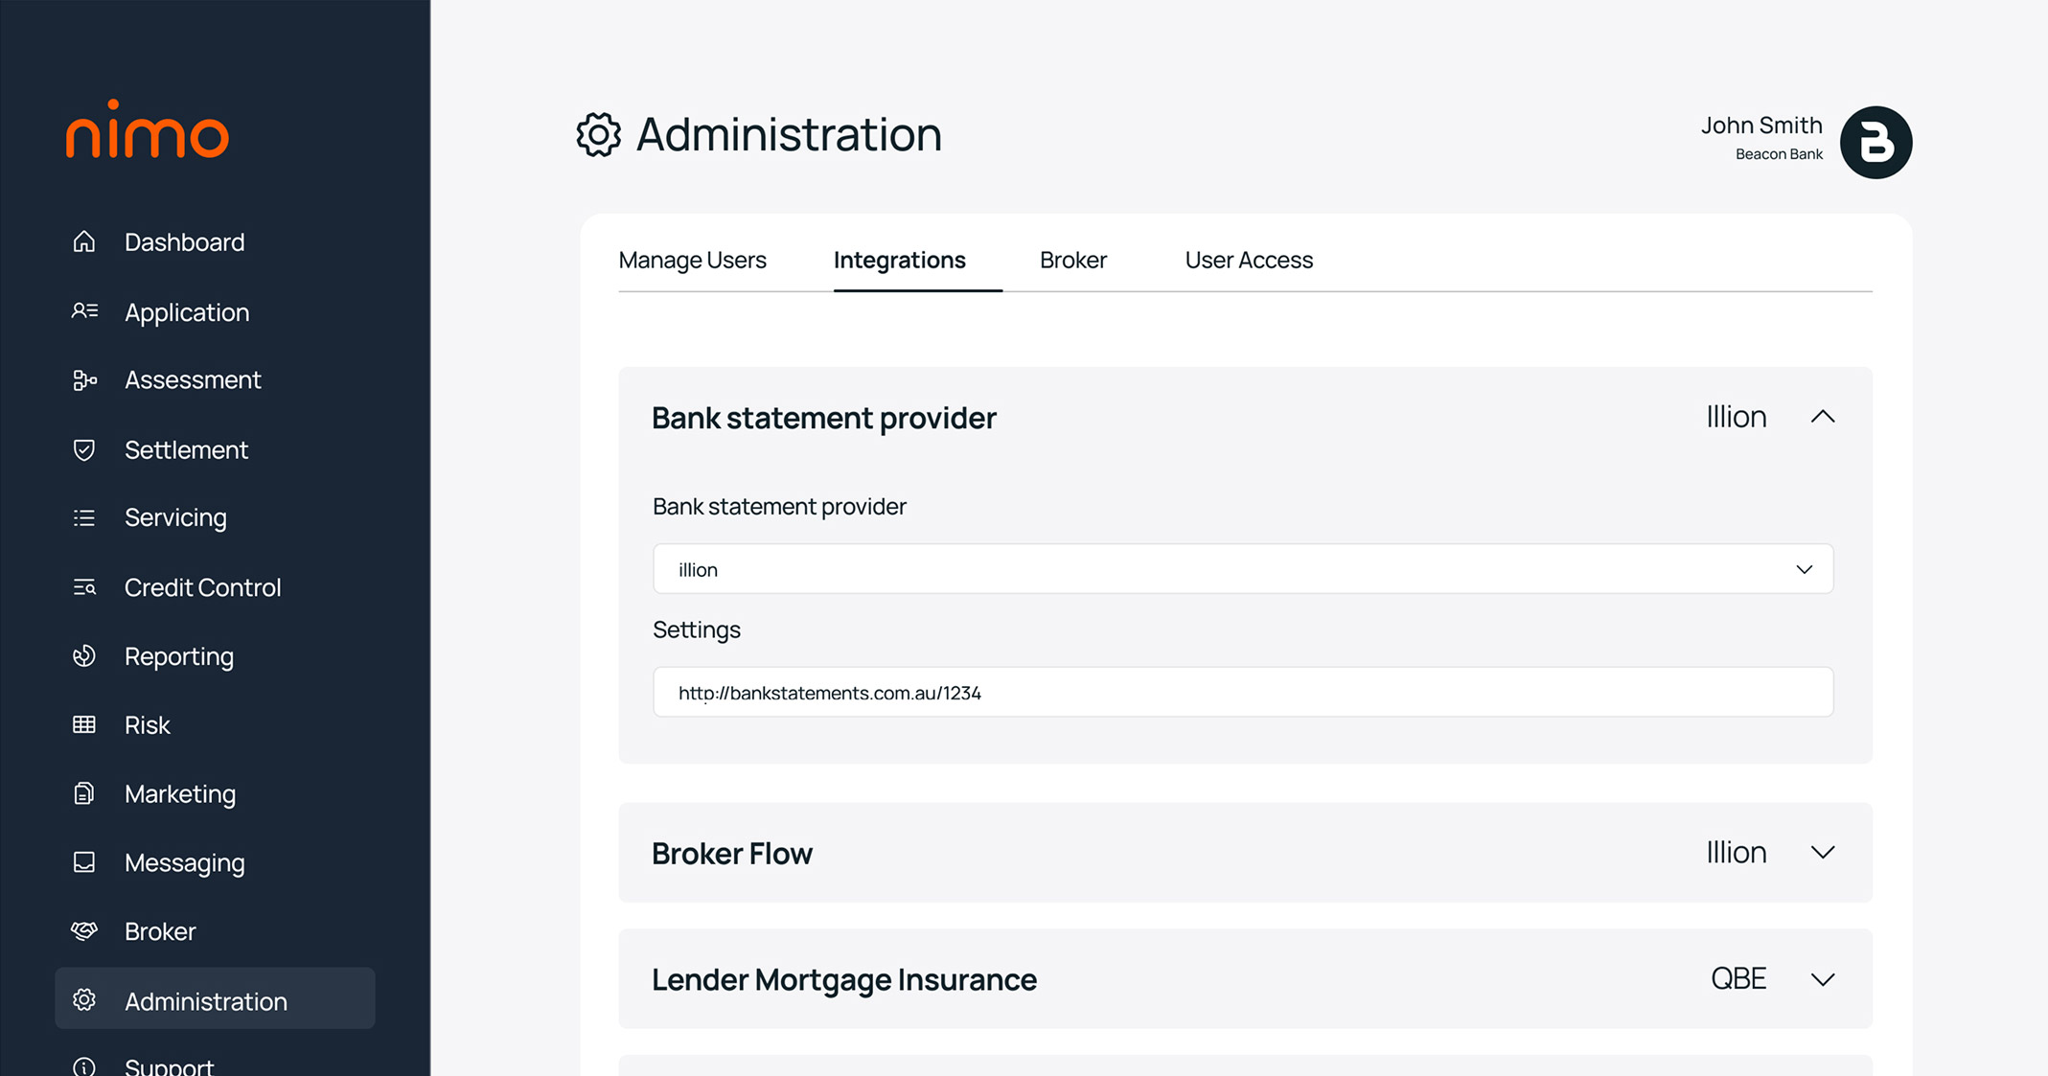Click the Credit Control search-list icon
2048x1076 pixels.
tap(84, 587)
